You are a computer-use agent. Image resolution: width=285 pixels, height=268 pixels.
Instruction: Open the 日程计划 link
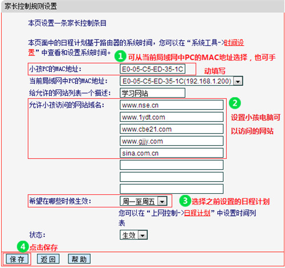(197, 213)
